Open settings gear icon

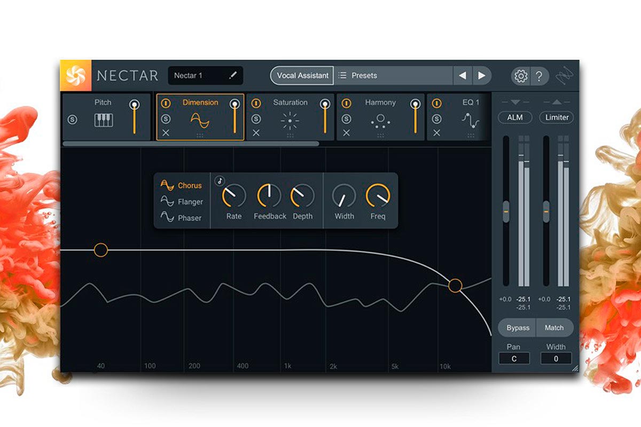[x=520, y=76]
